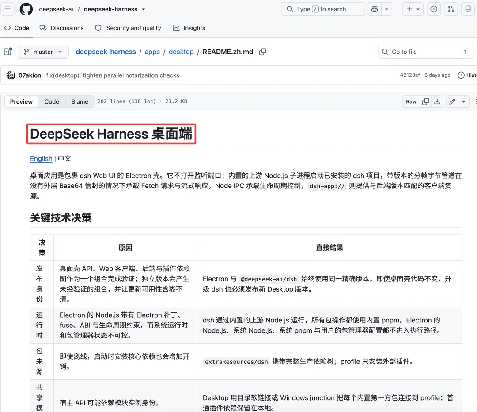Open commit hash 42123ef
The height and width of the screenshot is (412, 477).
pyautogui.click(x=409, y=75)
